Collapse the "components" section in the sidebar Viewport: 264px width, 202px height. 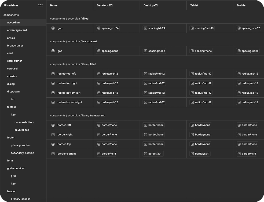click(11, 15)
